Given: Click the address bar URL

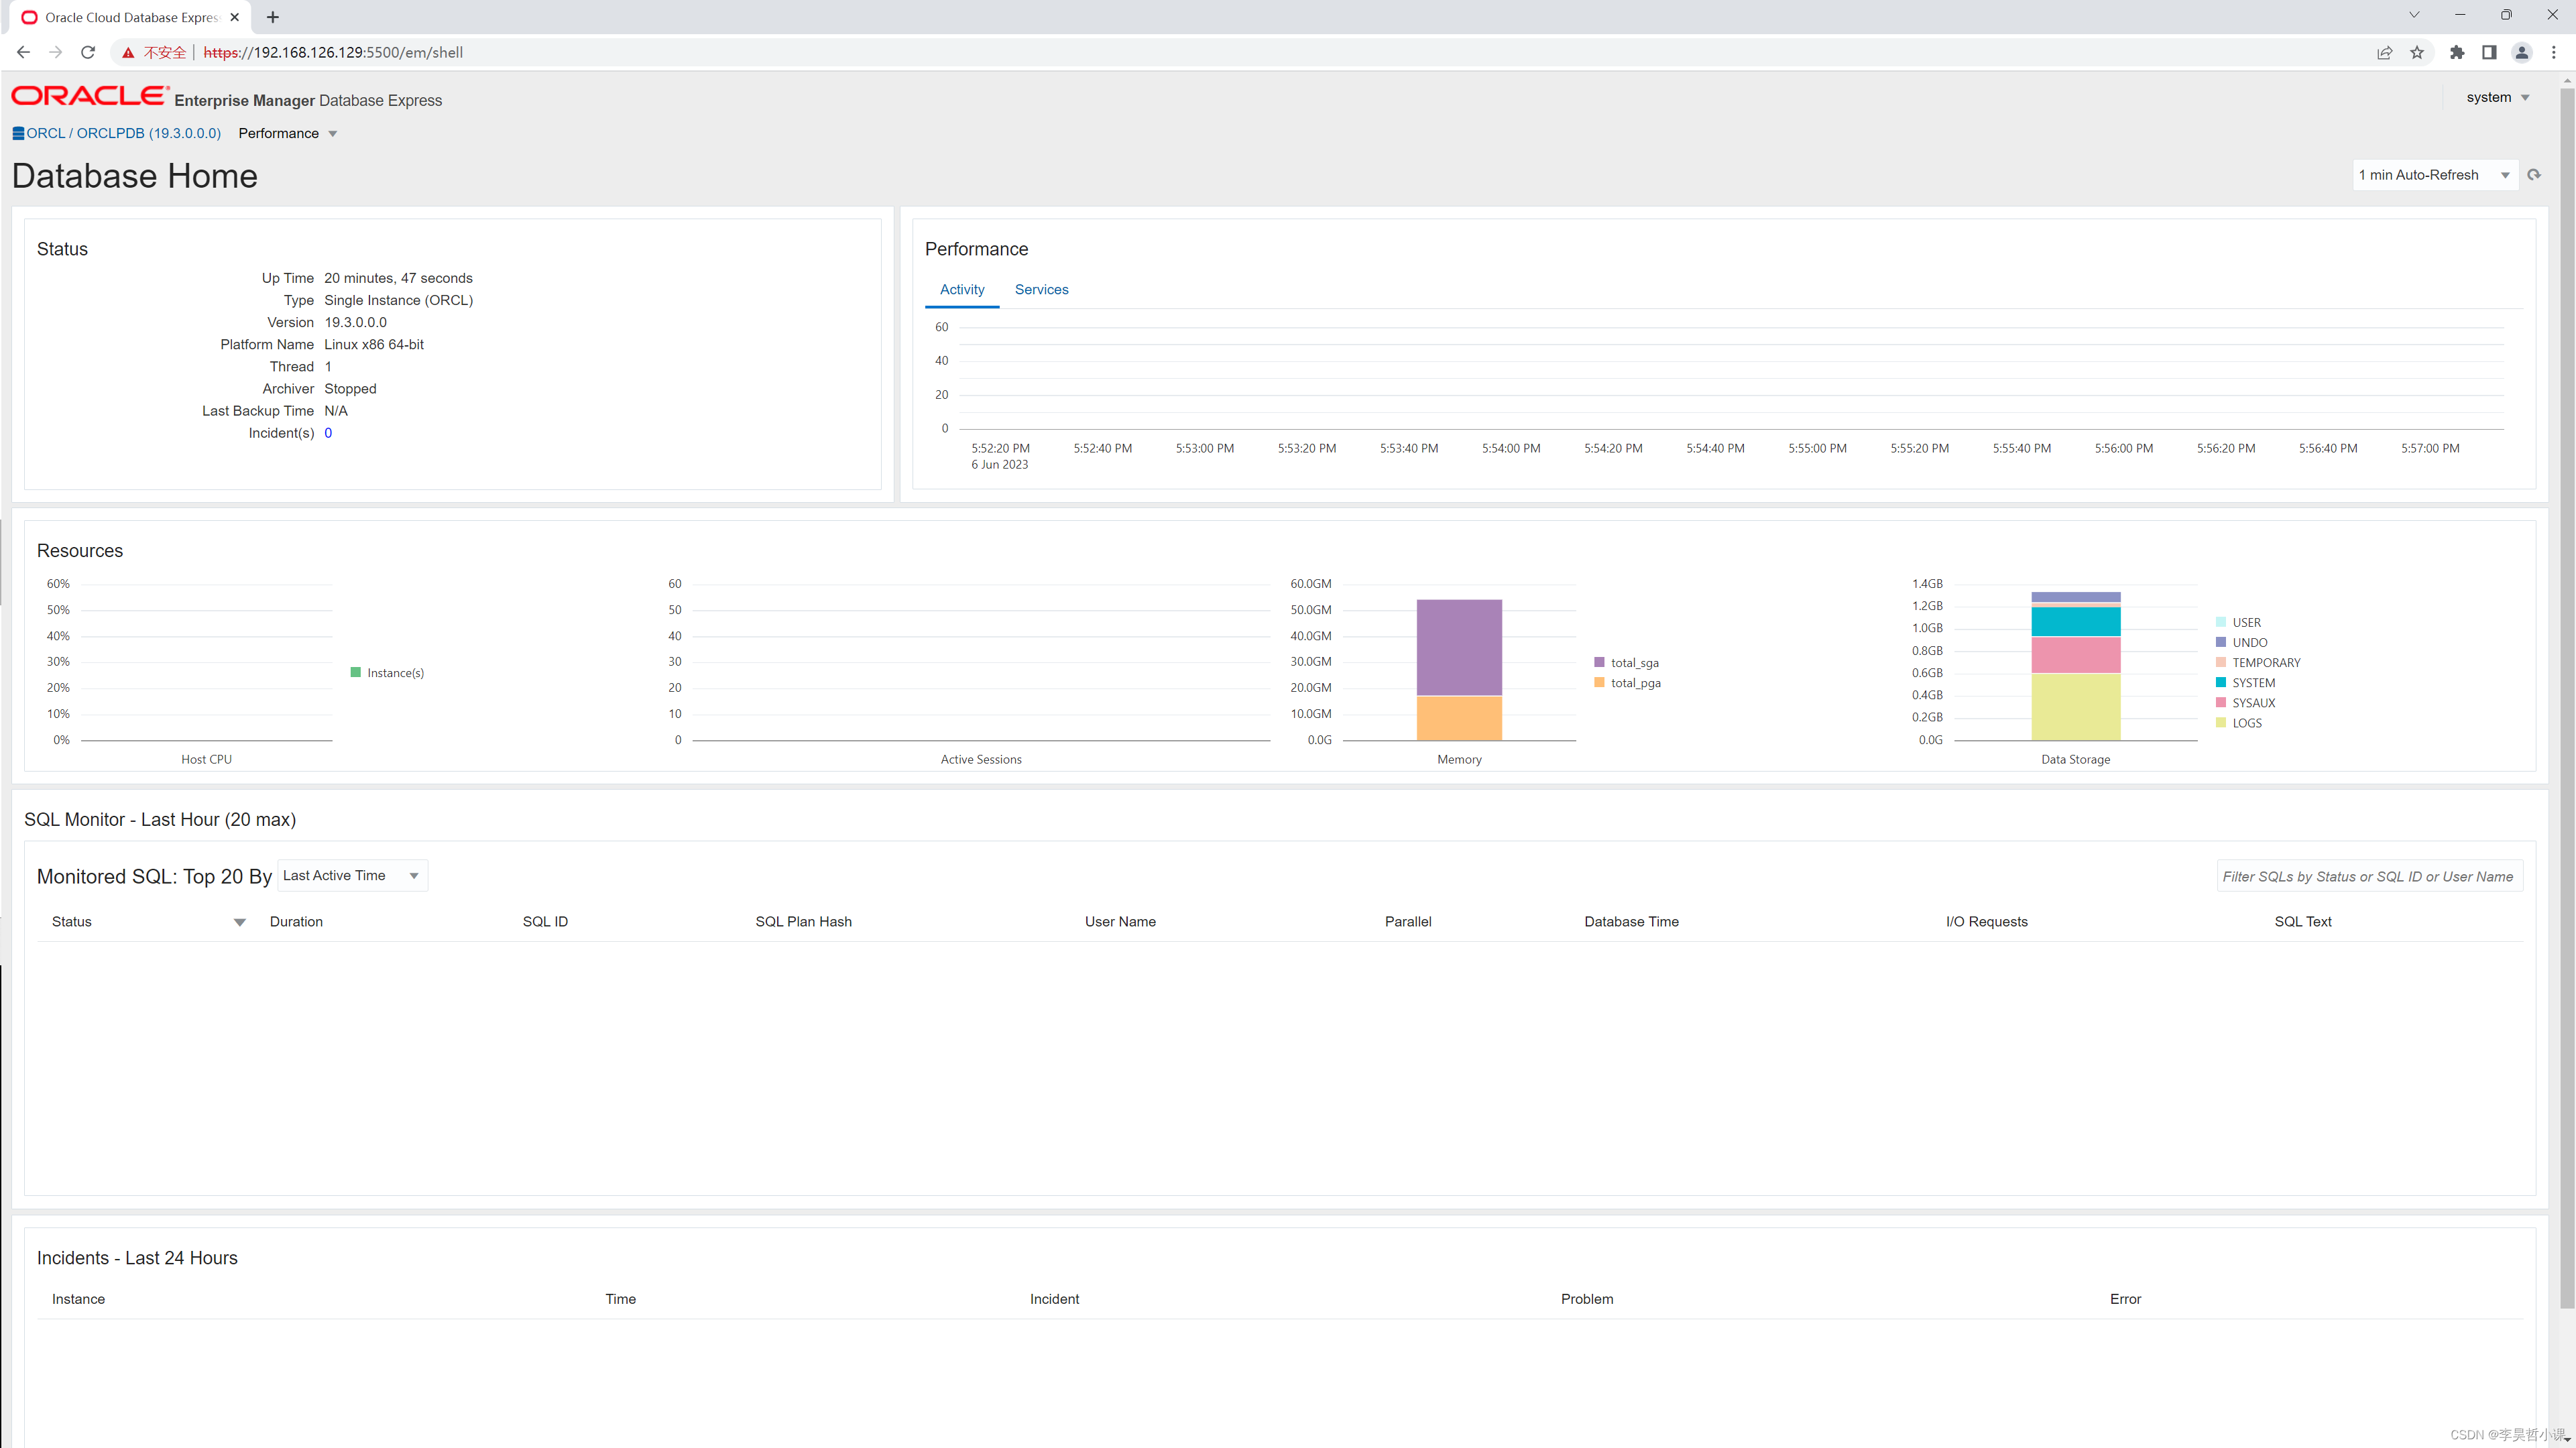Looking at the screenshot, I should 333,53.
